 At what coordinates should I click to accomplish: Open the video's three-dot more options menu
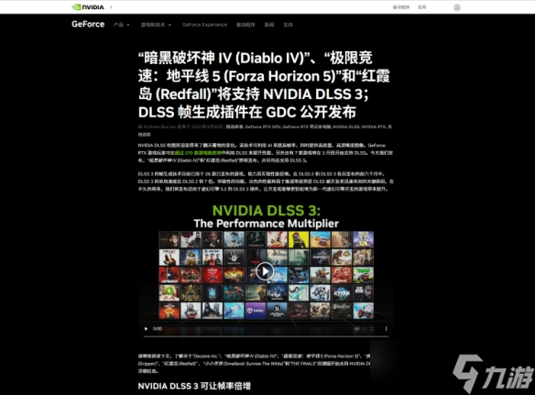click(x=386, y=329)
